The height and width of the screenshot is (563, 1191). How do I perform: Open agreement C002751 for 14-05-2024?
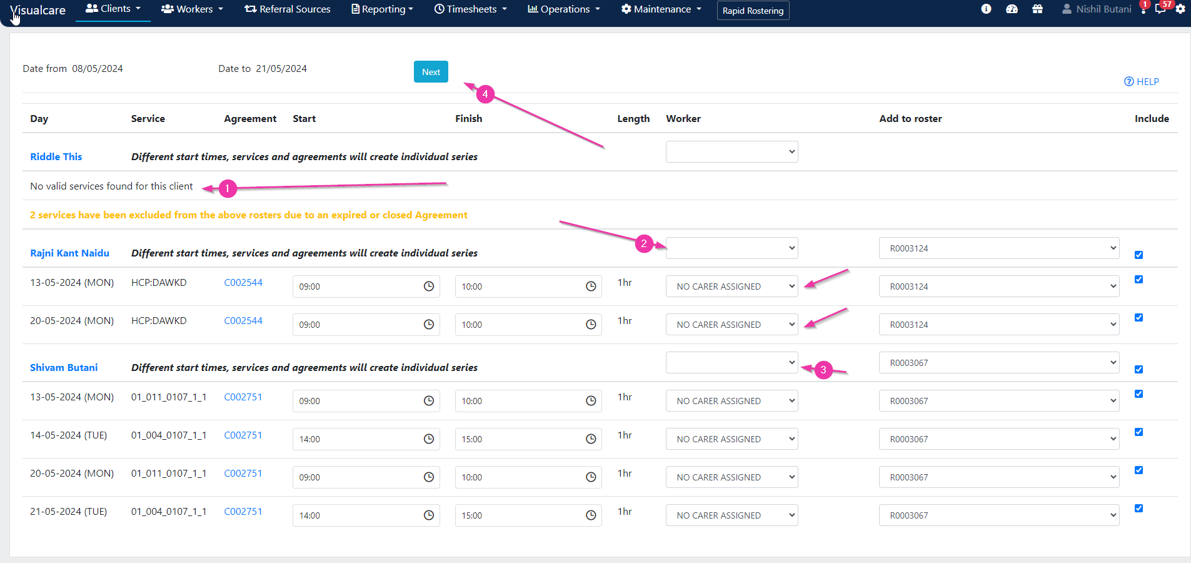coord(243,435)
